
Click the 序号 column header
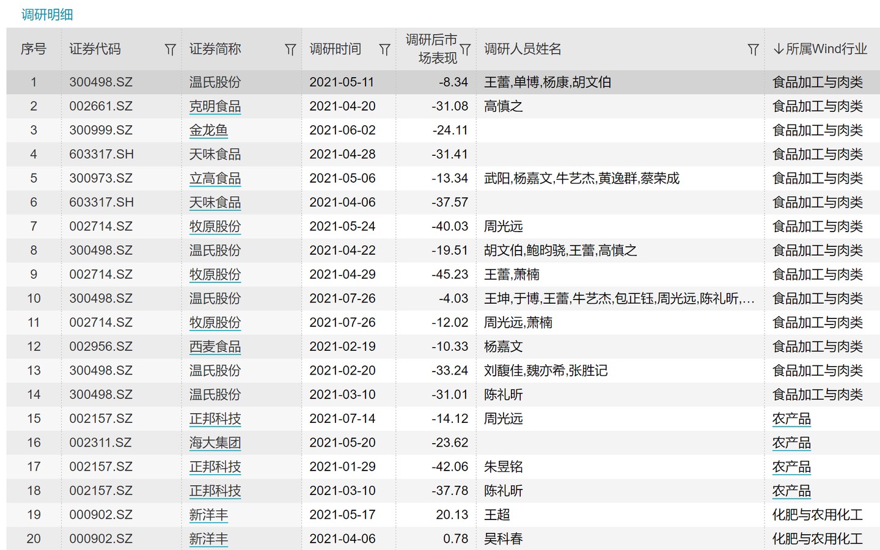pyautogui.click(x=34, y=49)
